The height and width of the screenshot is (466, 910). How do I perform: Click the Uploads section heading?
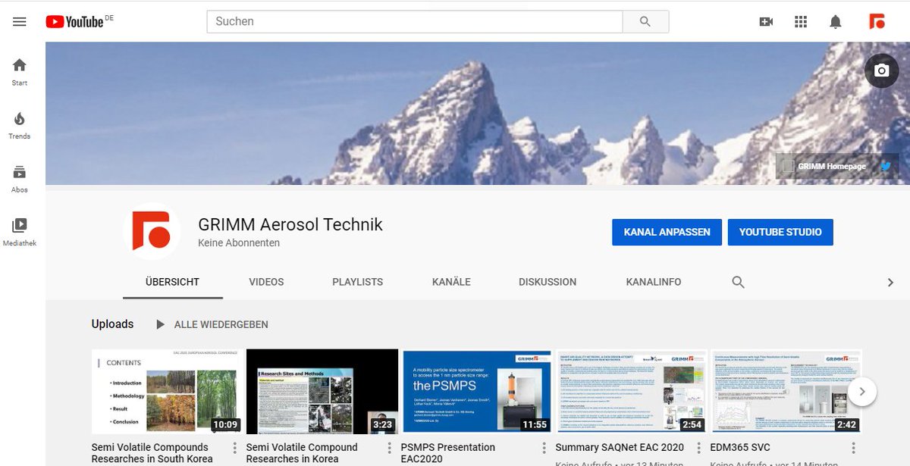(112, 324)
